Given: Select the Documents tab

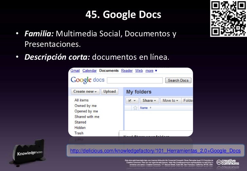Looking at the screenshot, I should coord(109,71).
